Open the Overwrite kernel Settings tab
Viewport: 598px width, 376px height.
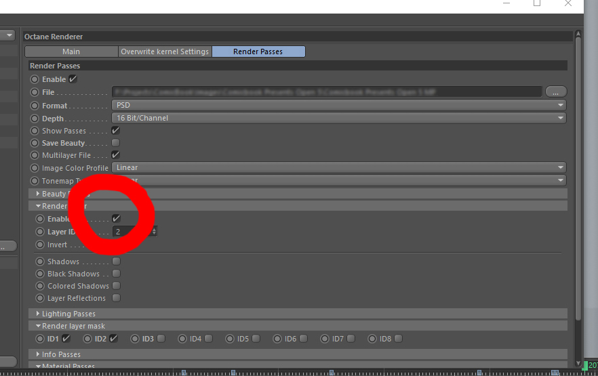point(165,51)
